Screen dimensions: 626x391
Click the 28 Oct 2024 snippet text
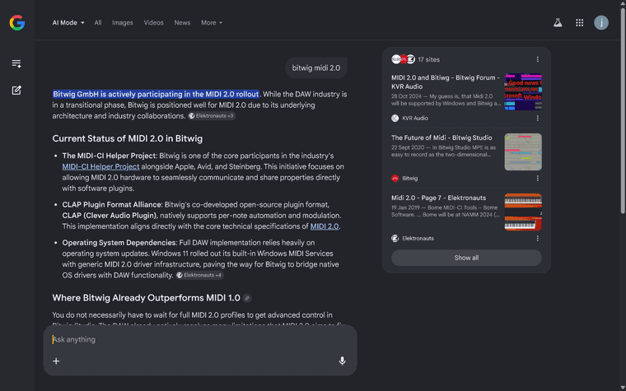point(446,100)
